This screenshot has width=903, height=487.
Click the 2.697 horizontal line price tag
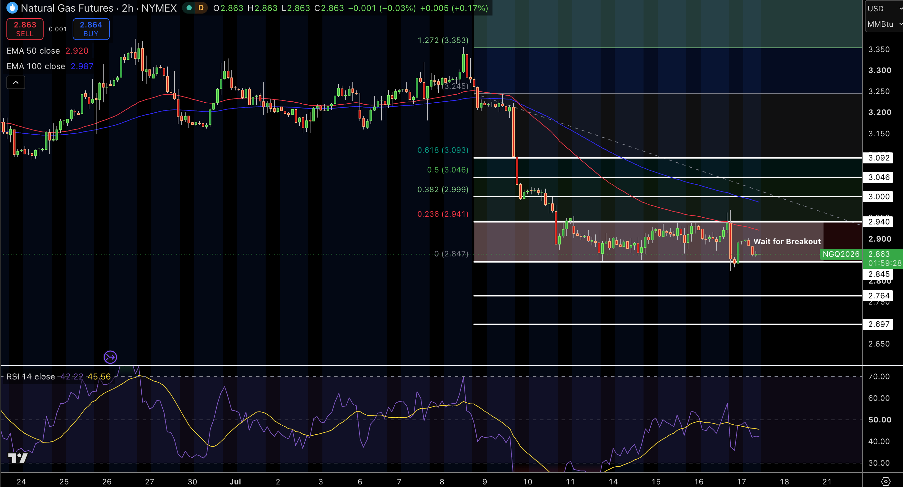tap(878, 324)
